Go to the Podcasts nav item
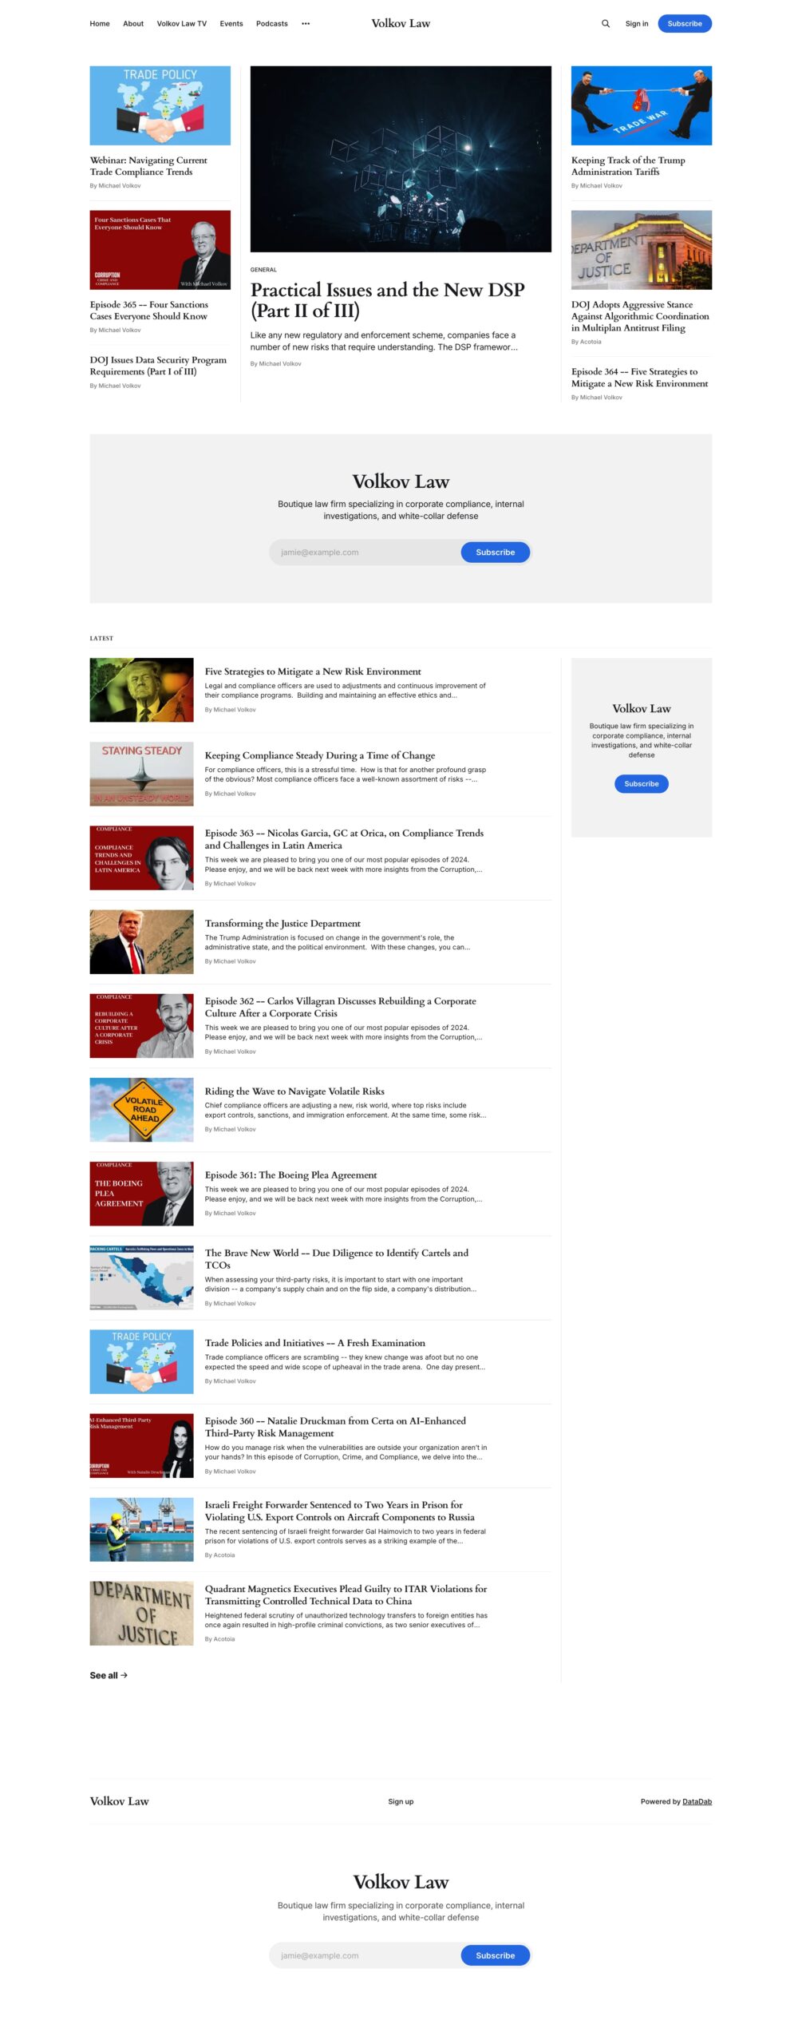 click(272, 24)
